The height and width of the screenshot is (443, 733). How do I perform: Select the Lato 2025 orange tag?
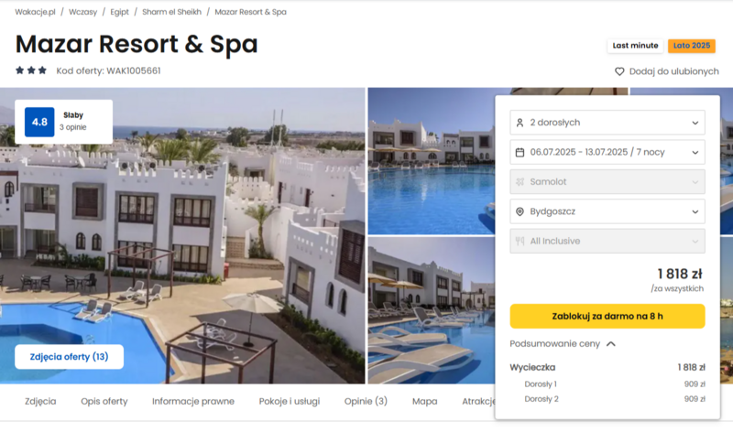[x=692, y=46]
